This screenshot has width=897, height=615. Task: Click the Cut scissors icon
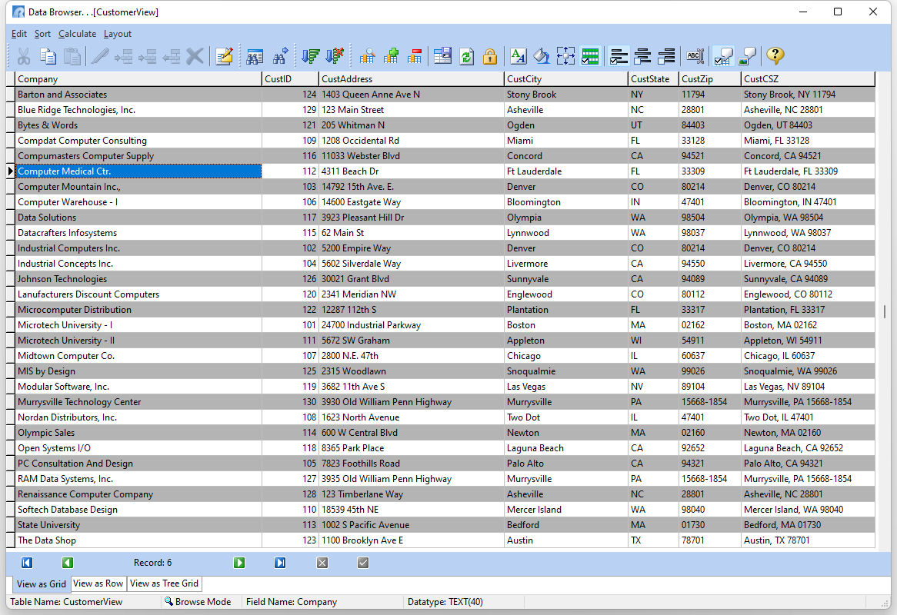(23, 56)
